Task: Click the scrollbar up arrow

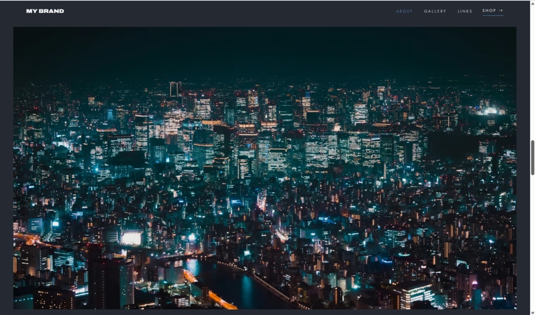Action: click(x=532, y=3)
